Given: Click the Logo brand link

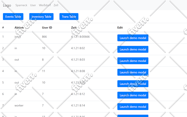Looking at the screenshot, I should click(x=7, y=5).
